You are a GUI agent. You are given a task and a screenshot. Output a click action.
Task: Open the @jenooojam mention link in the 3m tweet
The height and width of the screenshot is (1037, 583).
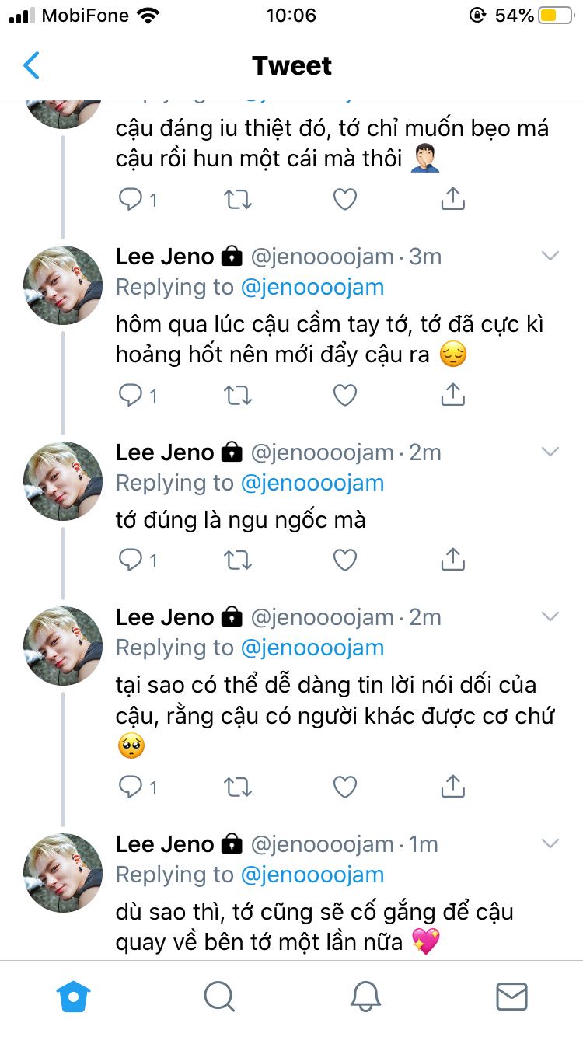click(312, 287)
